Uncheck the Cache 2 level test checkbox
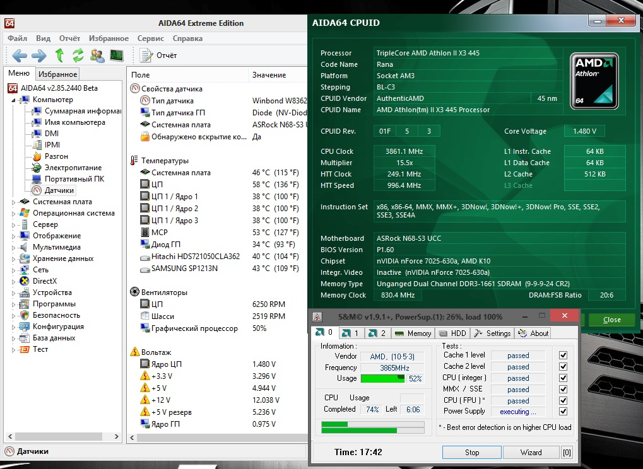This screenshot has width=643, height=469. (x=563, y=367)
